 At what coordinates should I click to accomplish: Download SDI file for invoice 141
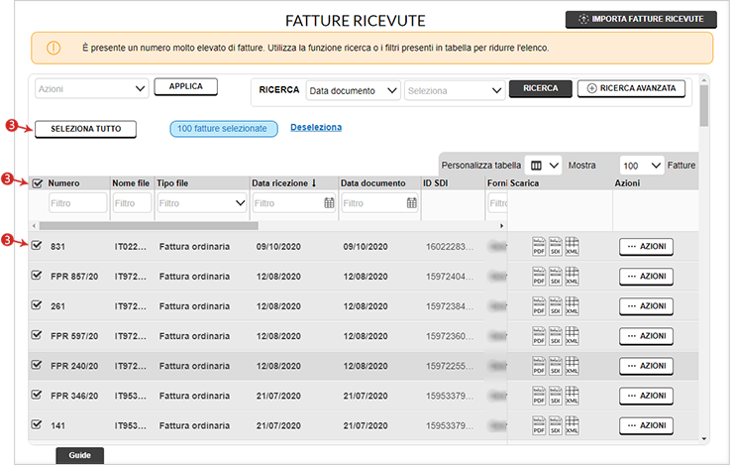555,425
